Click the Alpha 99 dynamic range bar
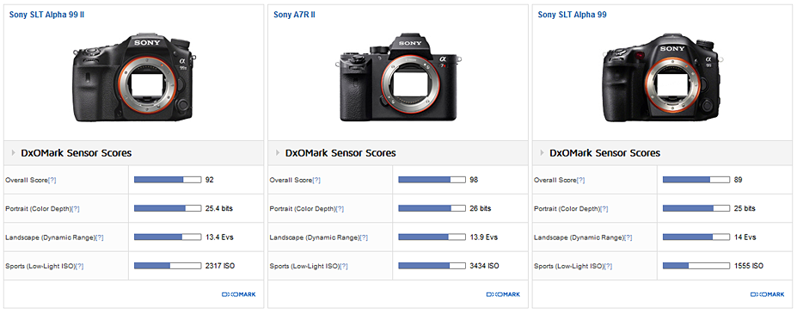This screenshot has width=797, height=314. pyautogui.click(x=696, y=237)
